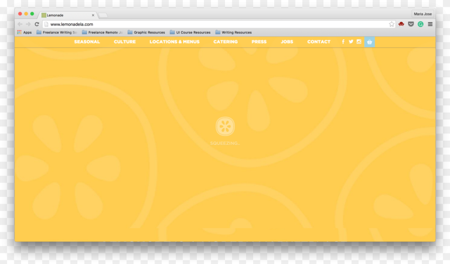Viewport: 450px width, 264px height.
Task: Bookmark the page using the star icon
Action: tap(391, 24)
